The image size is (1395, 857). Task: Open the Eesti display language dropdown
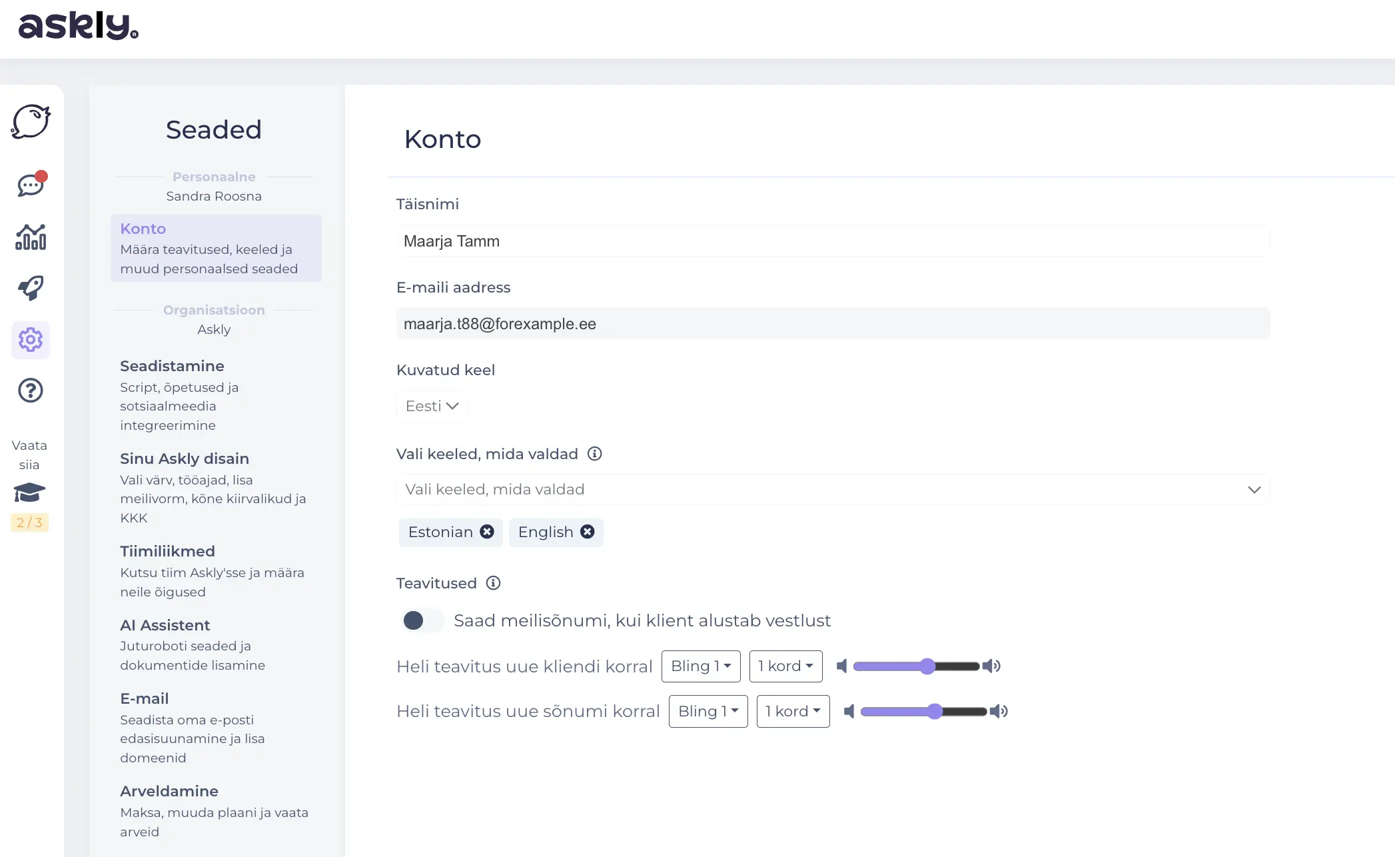(432, 406)
